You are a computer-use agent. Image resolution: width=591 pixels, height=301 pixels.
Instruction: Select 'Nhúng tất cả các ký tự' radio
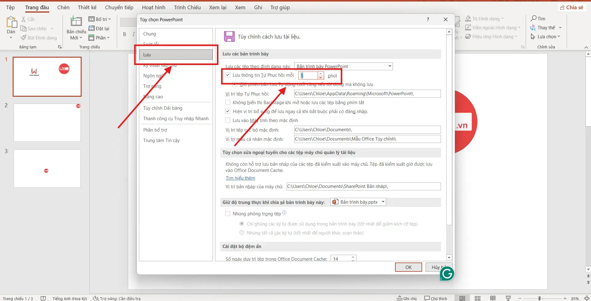[x=242, y=233]
